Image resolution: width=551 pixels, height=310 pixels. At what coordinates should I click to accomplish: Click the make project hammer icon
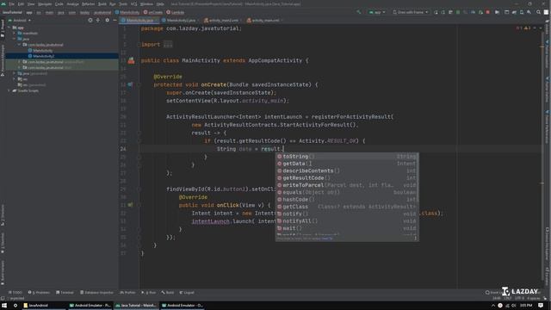pos(358,12)
